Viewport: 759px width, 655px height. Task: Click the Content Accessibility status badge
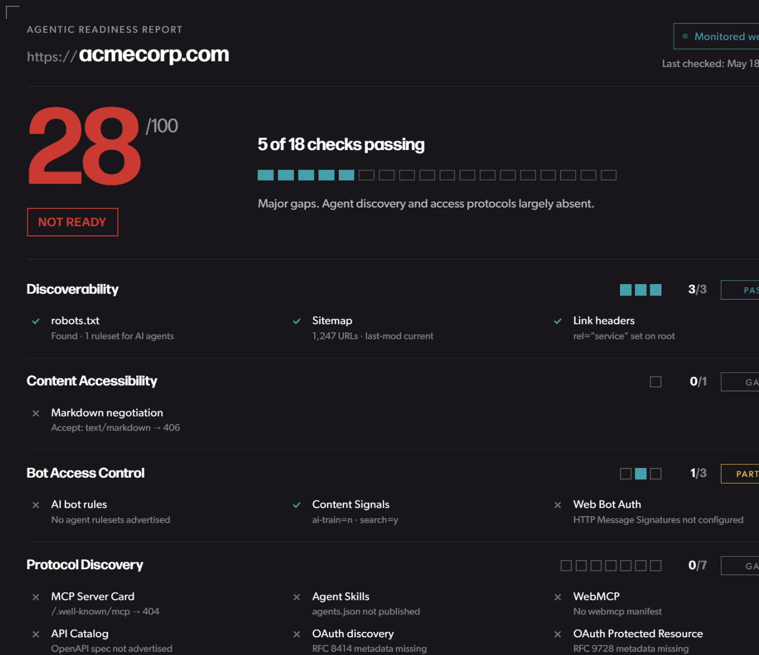point(740,382)
